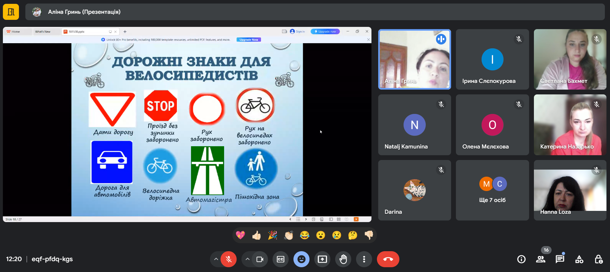Turn on closed captions
Screen dimensions: 610x272
point(281,259)
